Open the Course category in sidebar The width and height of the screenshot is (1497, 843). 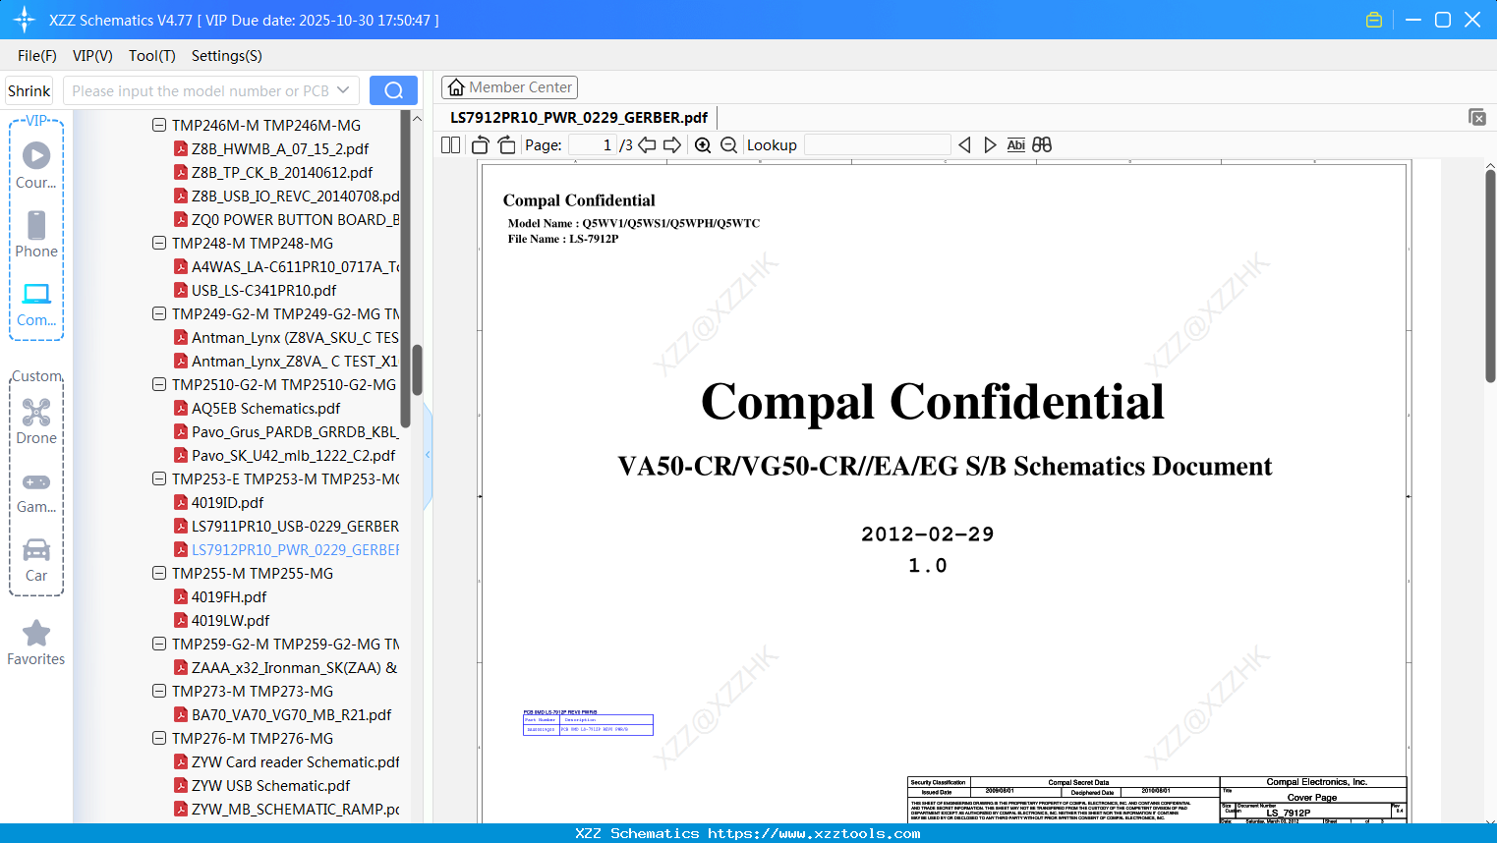click(x=36, y=166)
